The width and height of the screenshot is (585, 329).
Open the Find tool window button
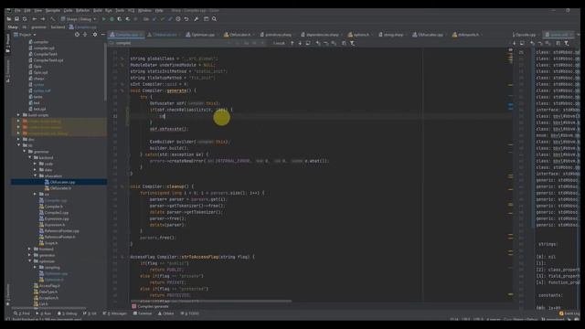(x=21, y=313)
